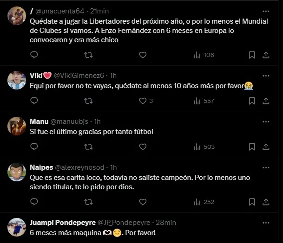View analytics showing 503 views
Screen dimensions: 283x243
[204, 147]
